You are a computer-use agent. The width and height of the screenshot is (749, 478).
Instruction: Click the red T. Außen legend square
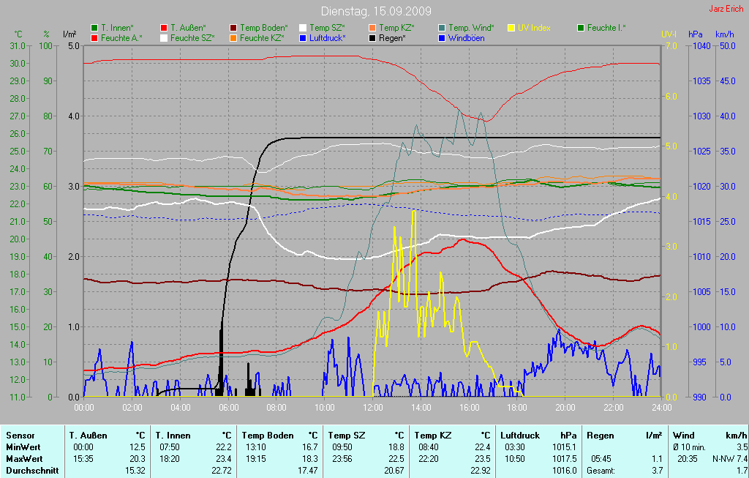[164, 28]
